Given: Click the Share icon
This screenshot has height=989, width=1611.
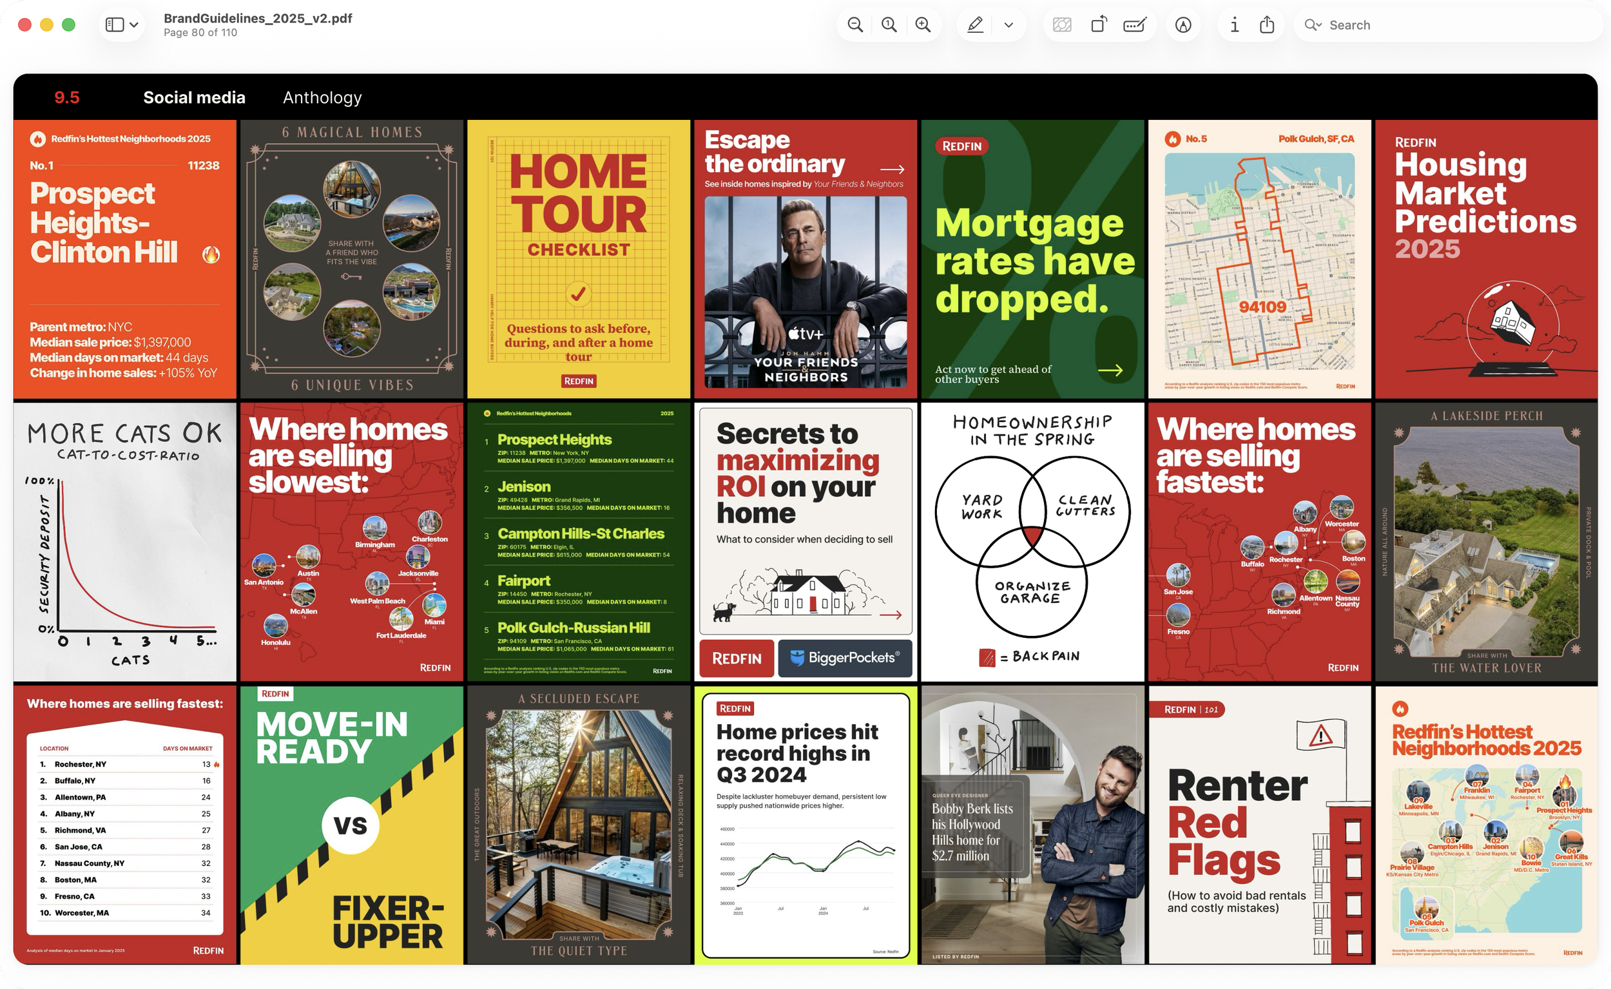Looking at the screenshot, I should pos(1267,25).
